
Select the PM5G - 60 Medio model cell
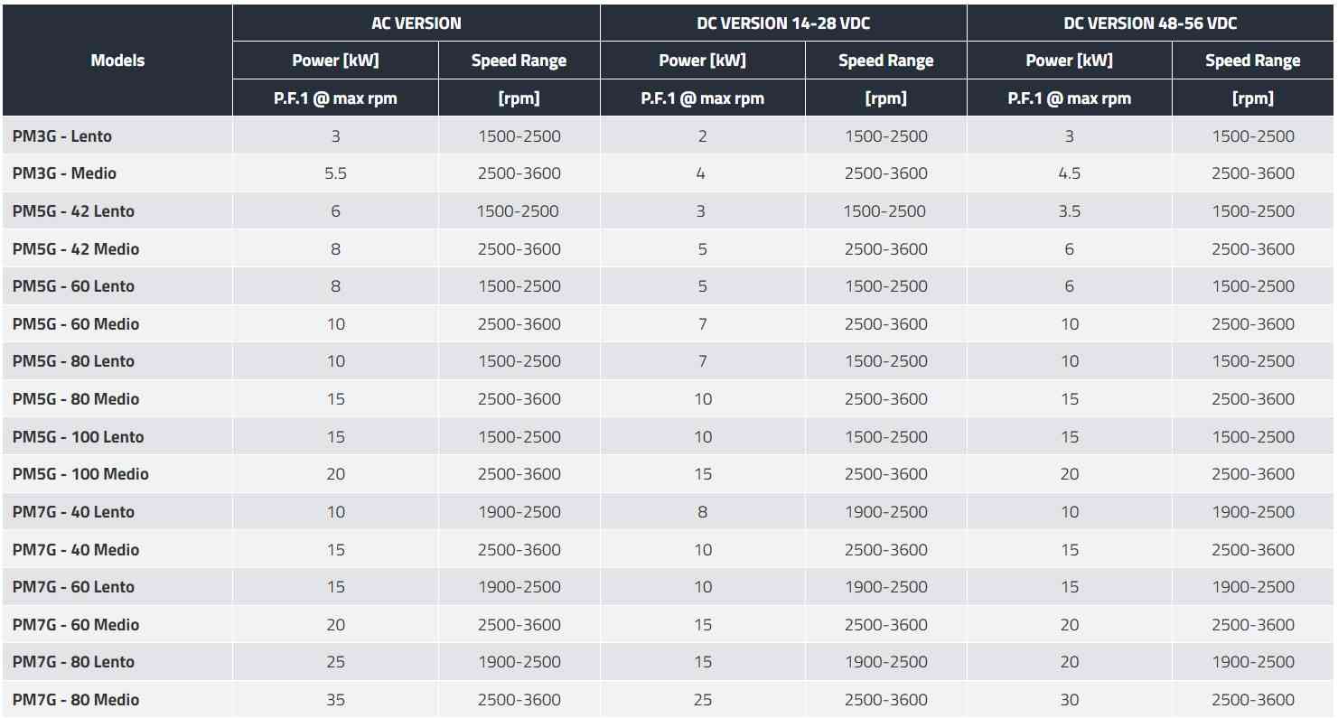pos(76,324)
